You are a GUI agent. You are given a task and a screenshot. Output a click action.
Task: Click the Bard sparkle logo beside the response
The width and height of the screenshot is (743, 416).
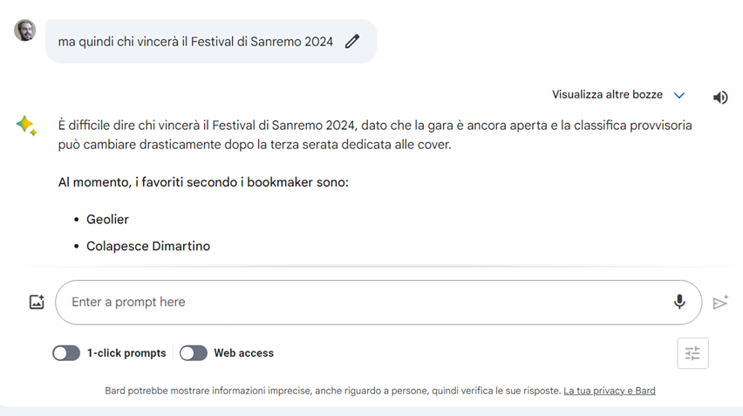(26, 126)
